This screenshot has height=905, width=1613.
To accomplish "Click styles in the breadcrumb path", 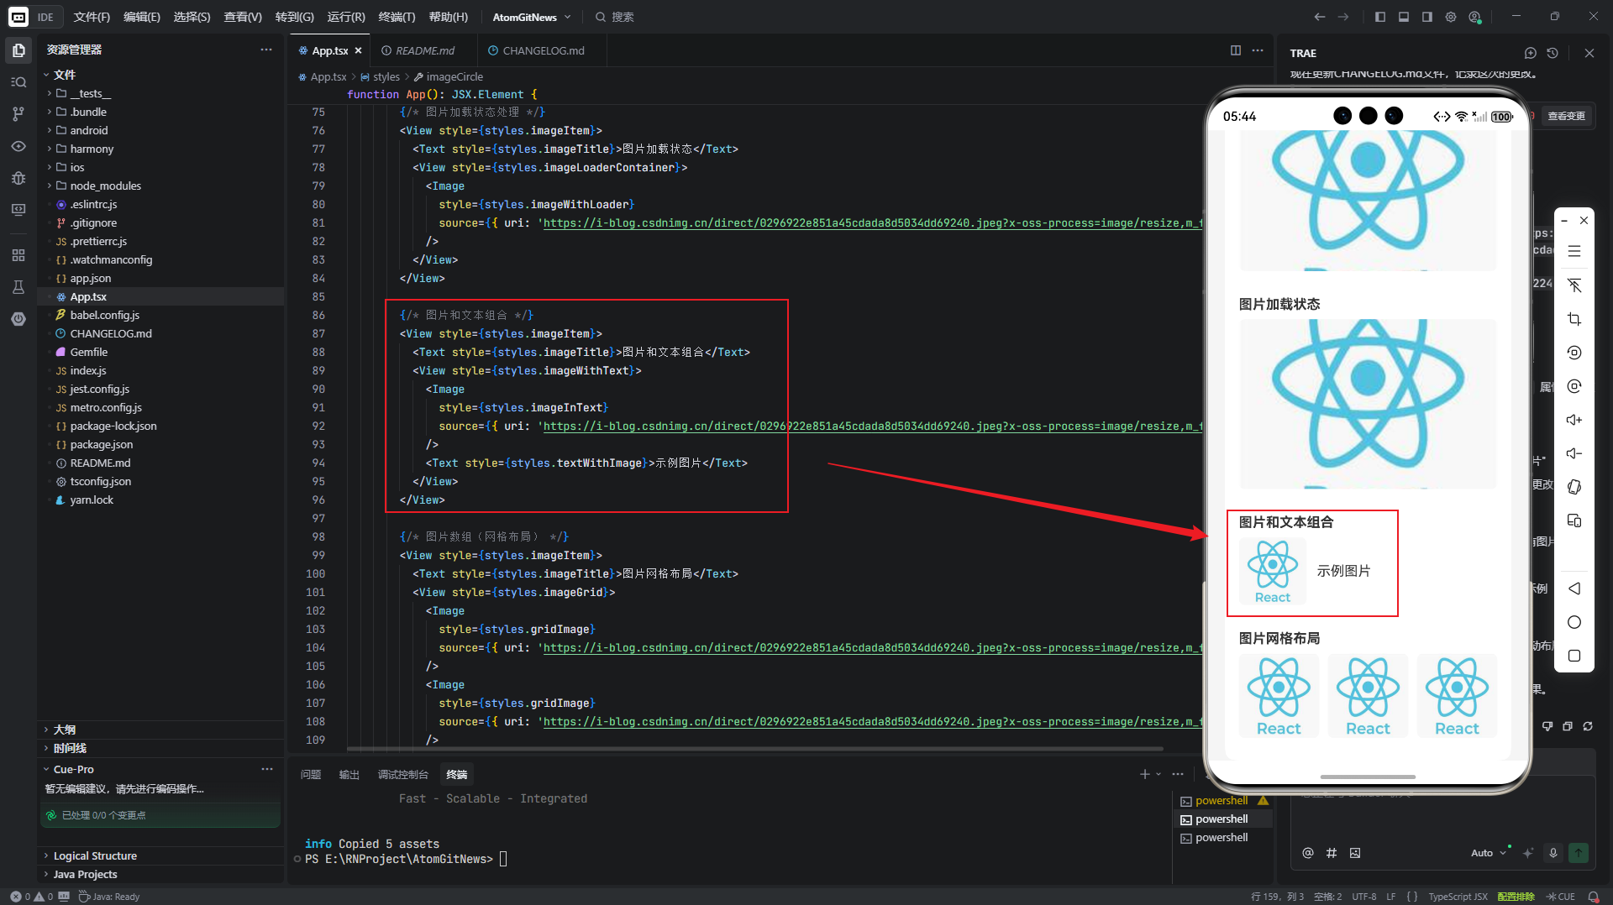I will coord(386,76).
